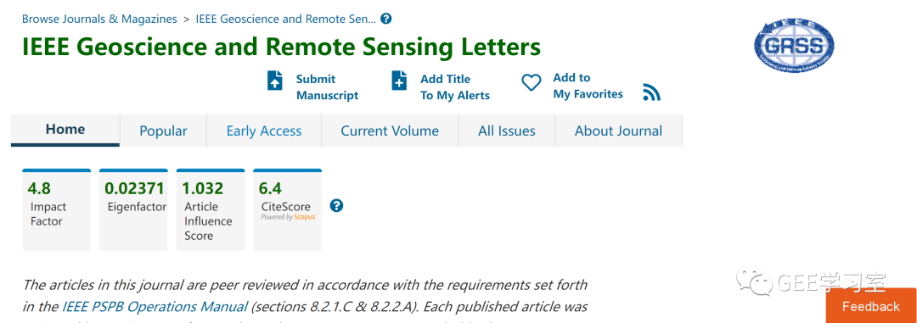This screenshot has width=917, height=323.
Task: Switch to the Popular tab
Action: click(x=163, y=131)
